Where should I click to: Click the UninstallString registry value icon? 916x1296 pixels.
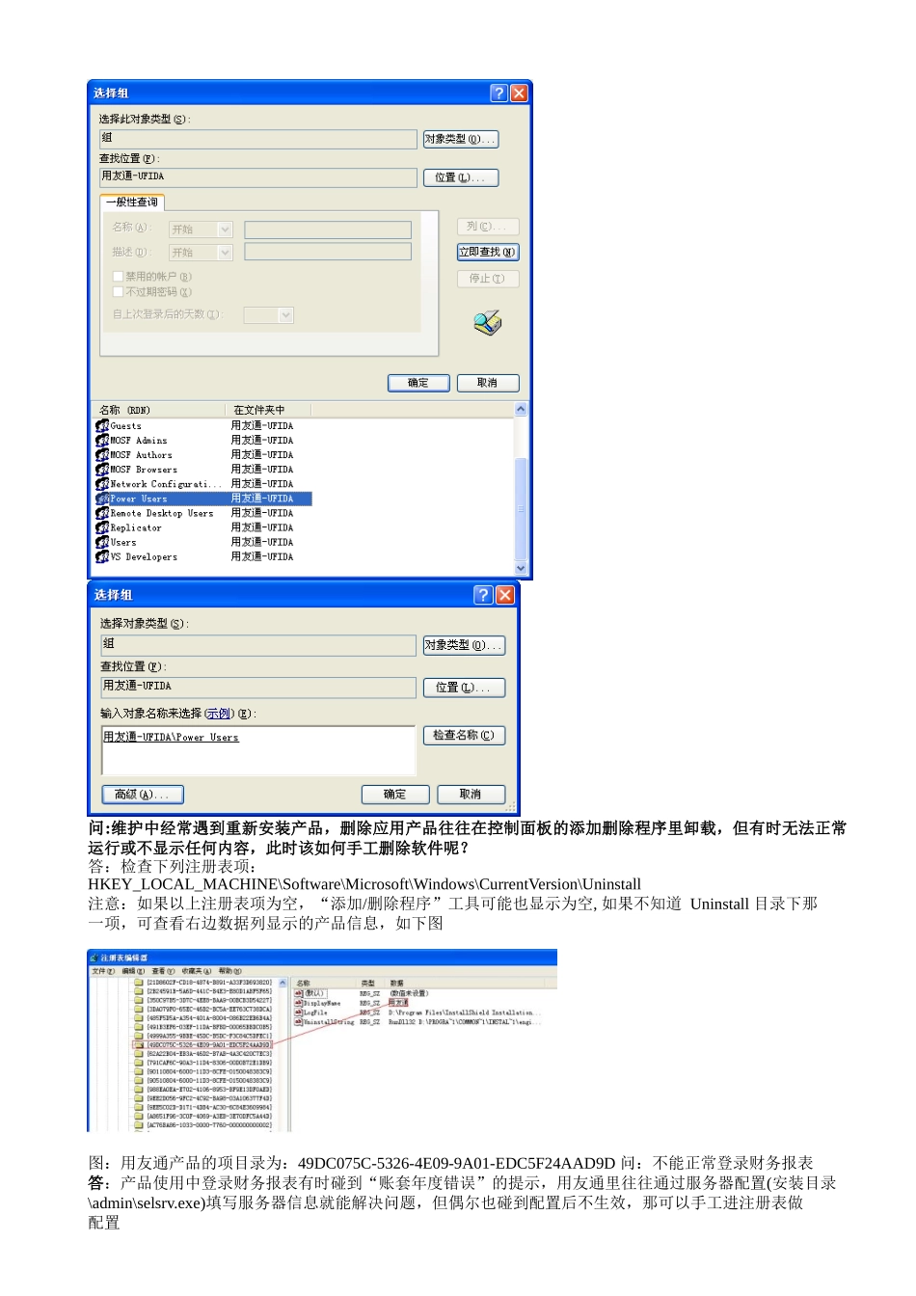point(299,1022)
